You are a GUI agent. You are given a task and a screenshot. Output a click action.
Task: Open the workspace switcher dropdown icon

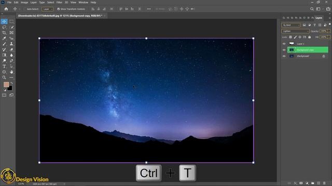(x=318, y=9)
